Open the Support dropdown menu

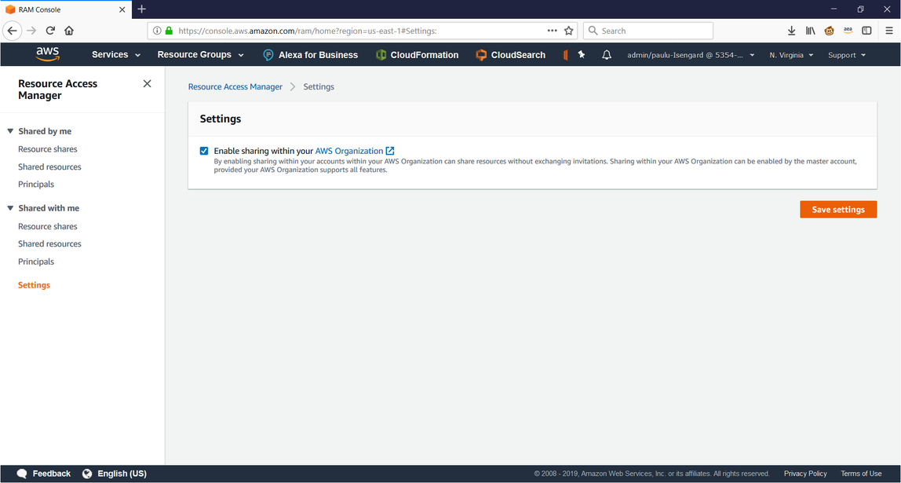[846, 55]
